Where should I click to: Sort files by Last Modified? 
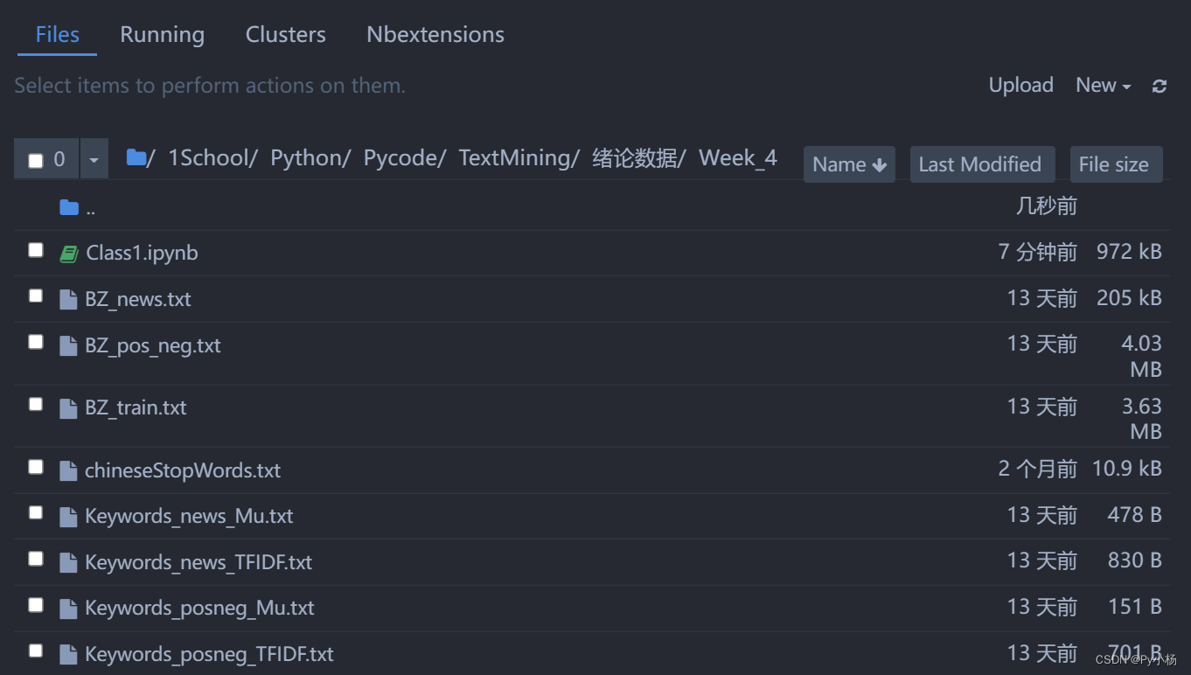[982, 164]
